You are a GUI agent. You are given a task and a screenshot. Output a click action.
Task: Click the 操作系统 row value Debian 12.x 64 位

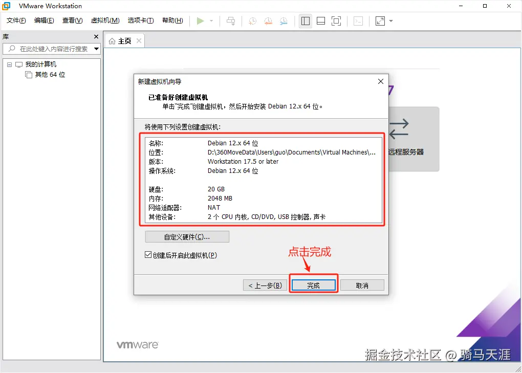click(x=233, y=171)
